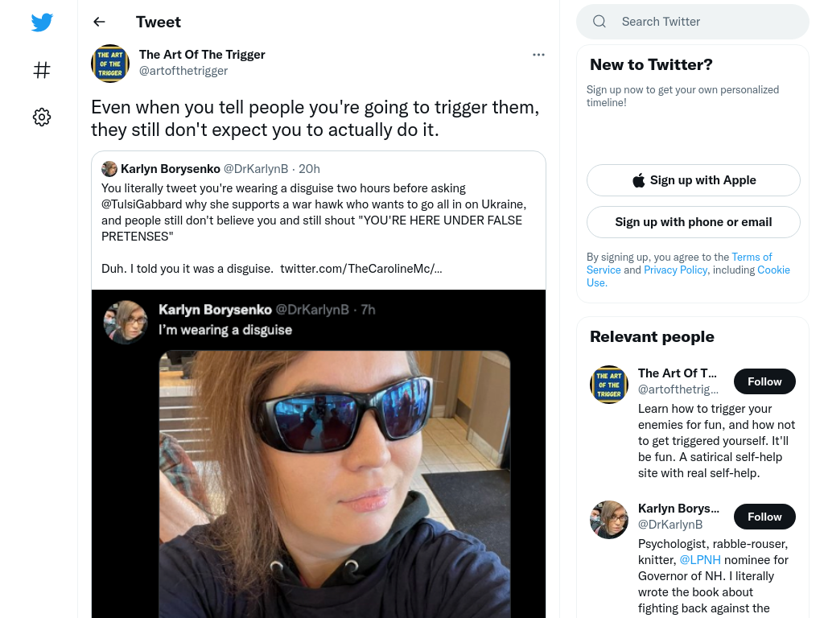The height and width of the screenshot is (618, 824).
Task: Open the Terms of Service link
Action: coord(679,263)
